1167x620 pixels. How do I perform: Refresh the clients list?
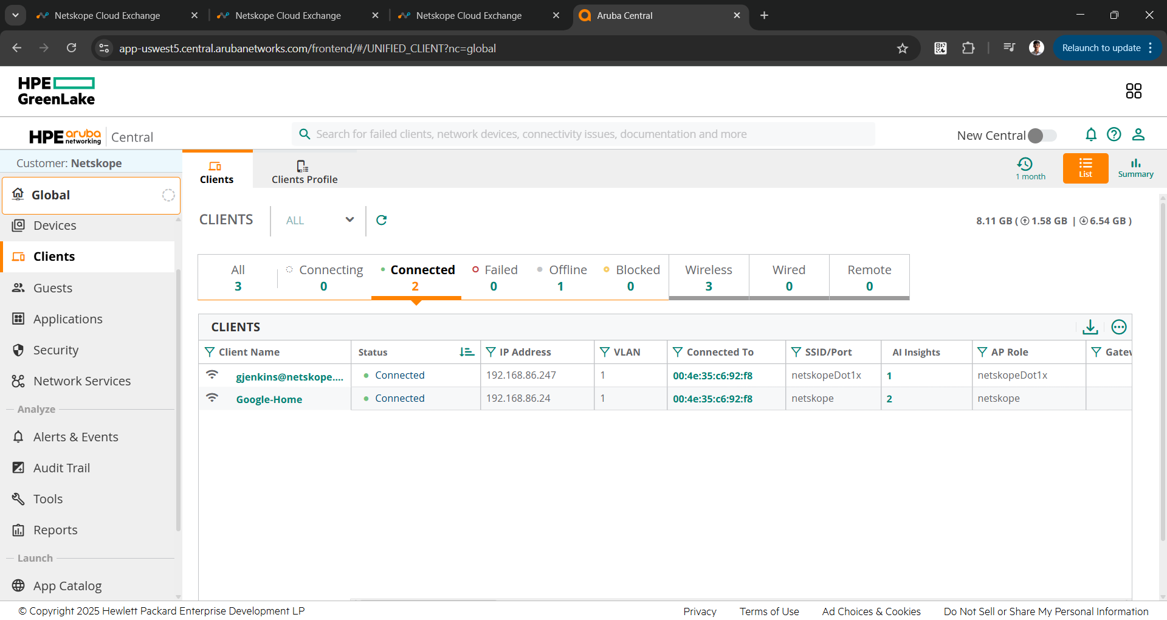[x=382, y=220]
